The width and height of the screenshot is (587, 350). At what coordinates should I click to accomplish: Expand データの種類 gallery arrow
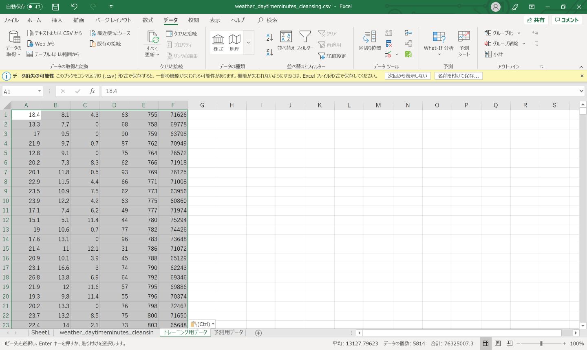click(248, 42)
